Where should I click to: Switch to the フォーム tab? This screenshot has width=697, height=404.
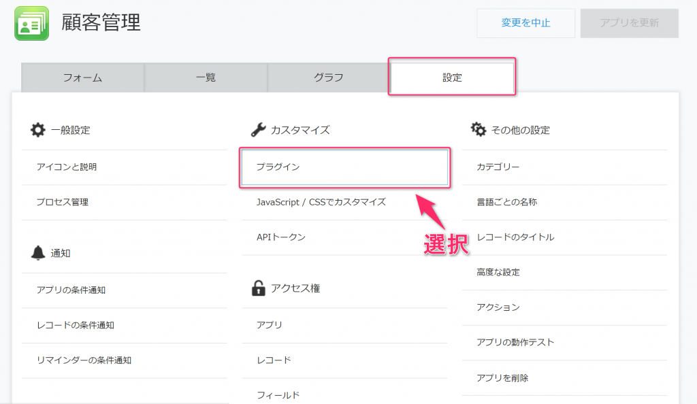(82, 78)
